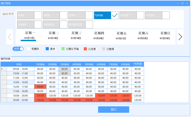Click sold 1号场地 slot at 16:00 - 17:00
Viewport: 191px width, 117px height.
point(40,87)
